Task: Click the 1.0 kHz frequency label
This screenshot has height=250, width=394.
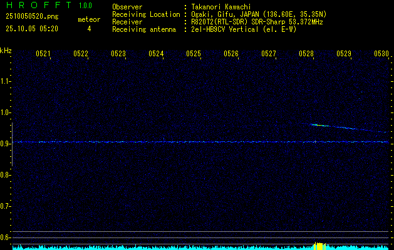Action: (x=5, y=112)
